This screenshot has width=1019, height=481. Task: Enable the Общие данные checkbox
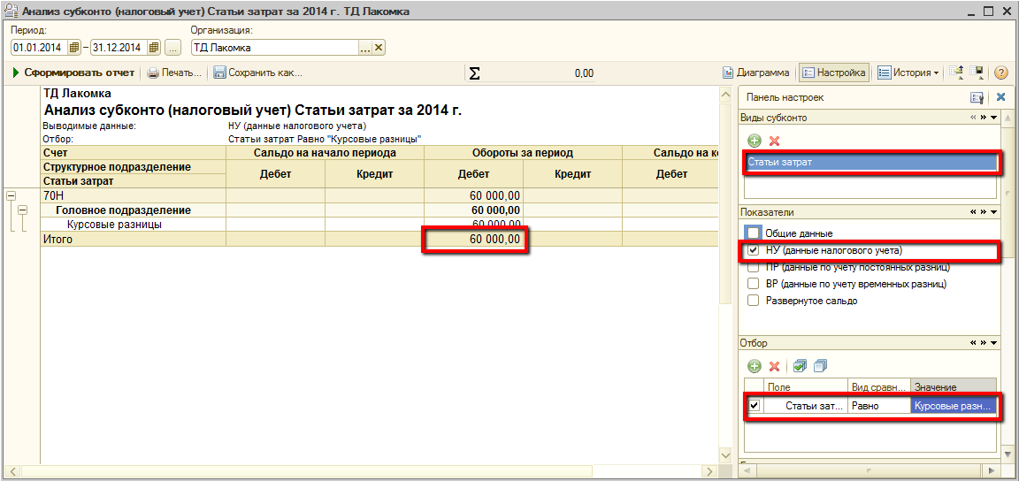(x=753, y=233)
